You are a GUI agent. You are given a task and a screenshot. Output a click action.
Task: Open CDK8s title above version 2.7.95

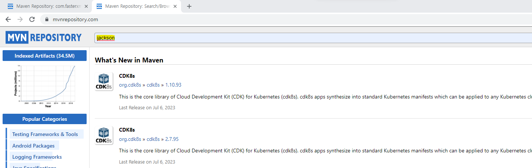[x=127, y=130]
